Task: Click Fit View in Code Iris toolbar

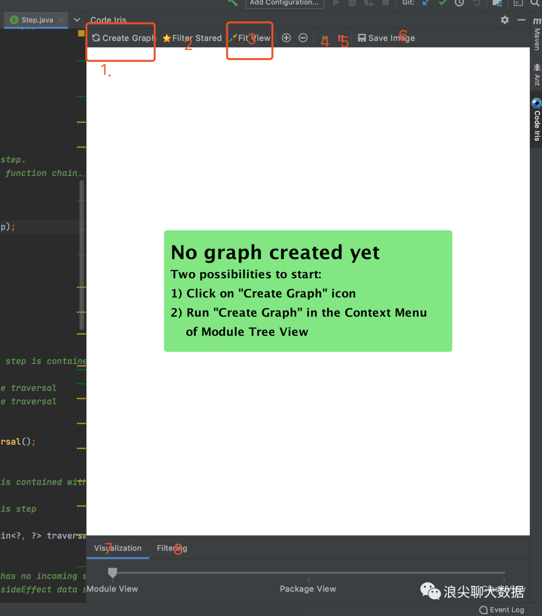Action: tap(250, 38)
